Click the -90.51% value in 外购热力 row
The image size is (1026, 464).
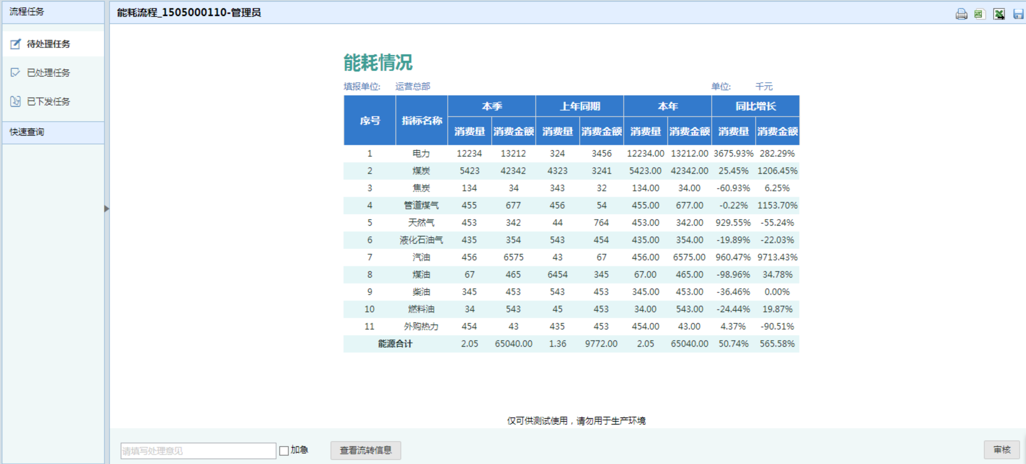777,327
